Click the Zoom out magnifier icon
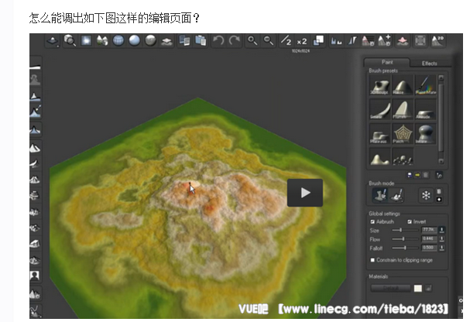 tap(268, 41)
